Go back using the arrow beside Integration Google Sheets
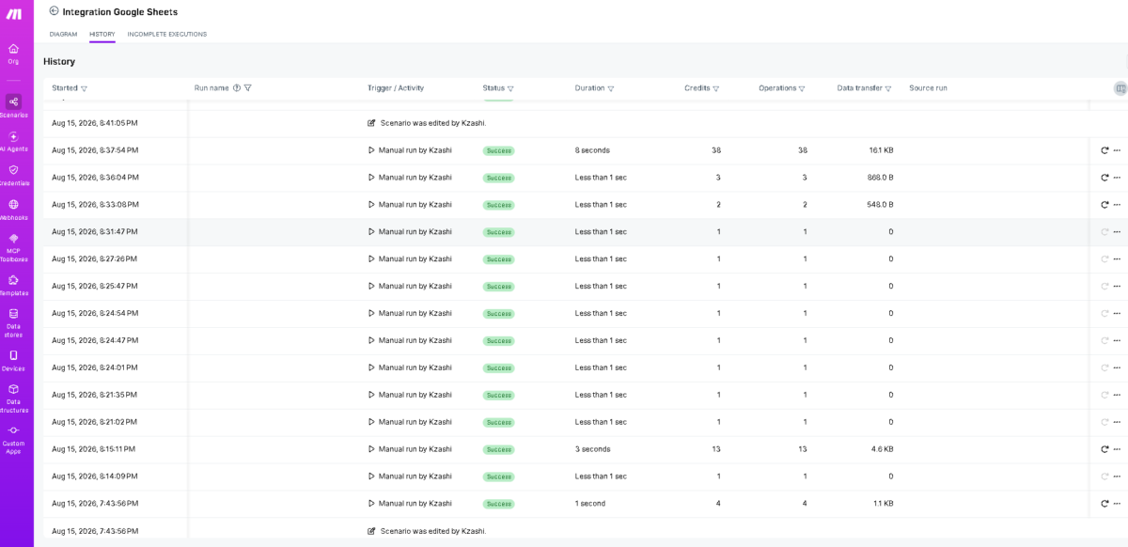Viewport: 1128px width, 547px height. pos(54,11)
